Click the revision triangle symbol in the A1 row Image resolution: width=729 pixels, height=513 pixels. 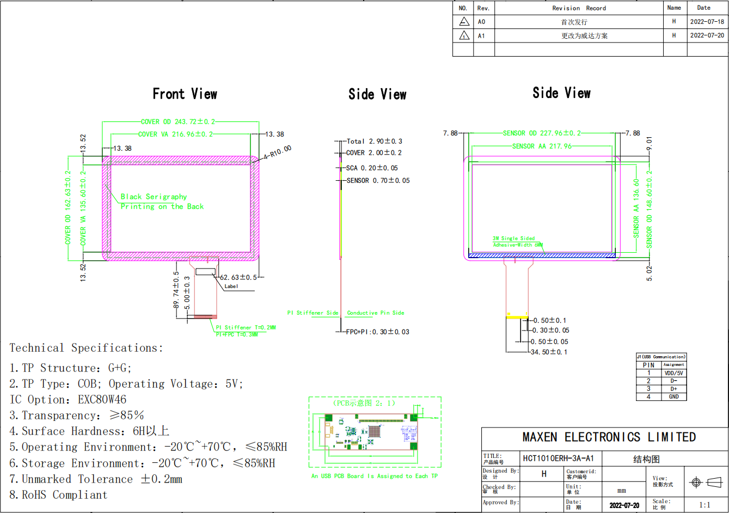click(464, 35)
